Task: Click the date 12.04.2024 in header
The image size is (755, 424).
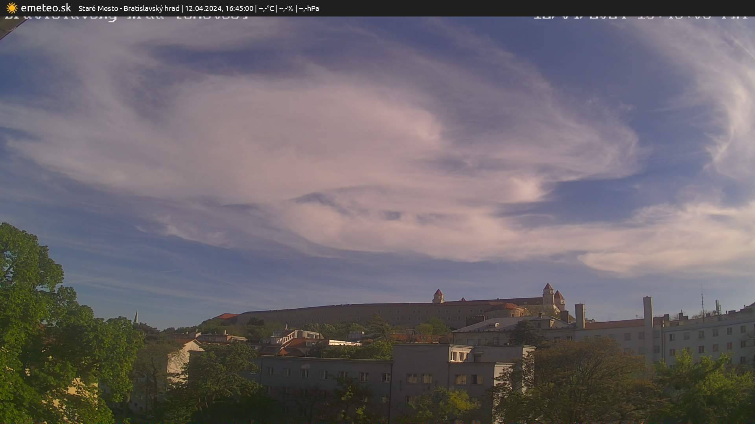Action: tap(203, 8)
